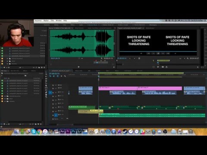This screenshot has height=155, width=207.
Task: Select the Pen tool
Action: (x=46, y=93)
